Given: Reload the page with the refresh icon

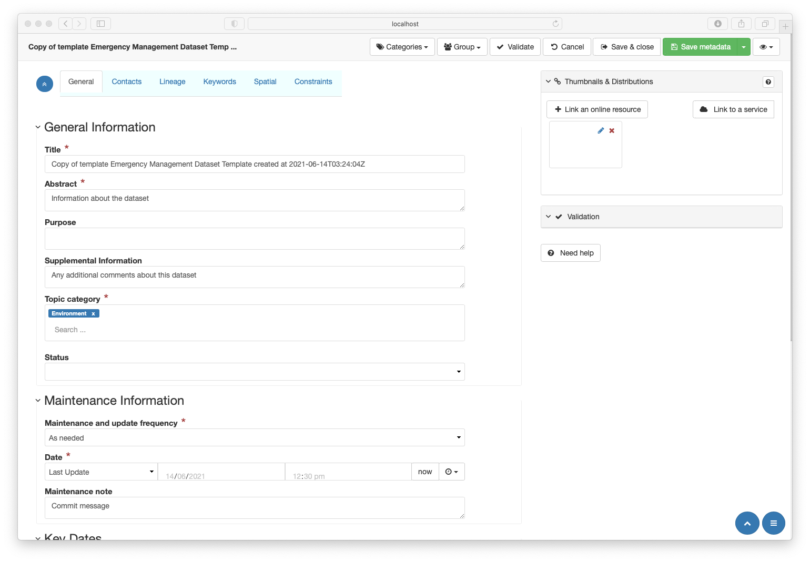Looking at the screenshot, I should click(555, 24).
